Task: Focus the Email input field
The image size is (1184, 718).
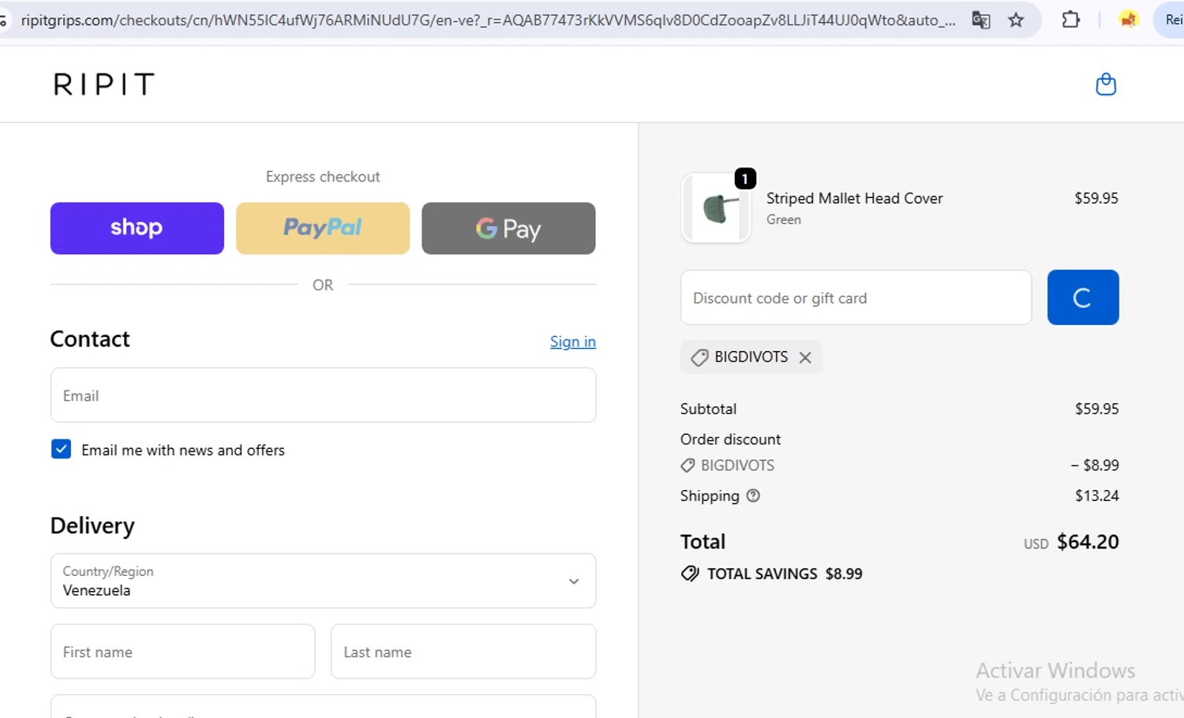Action: coord(323,395)
